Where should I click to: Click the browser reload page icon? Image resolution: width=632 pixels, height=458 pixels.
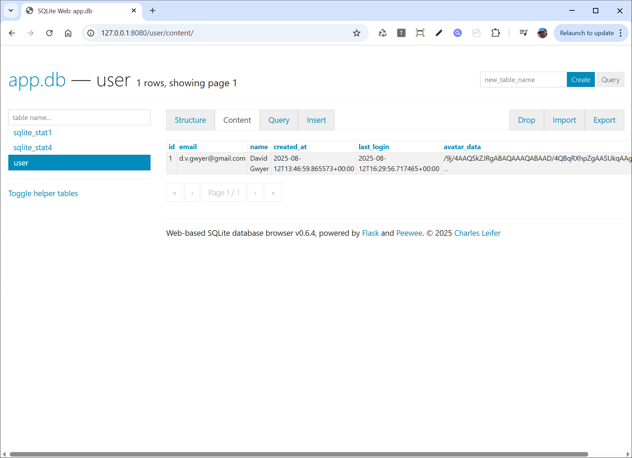coord(49,33)
